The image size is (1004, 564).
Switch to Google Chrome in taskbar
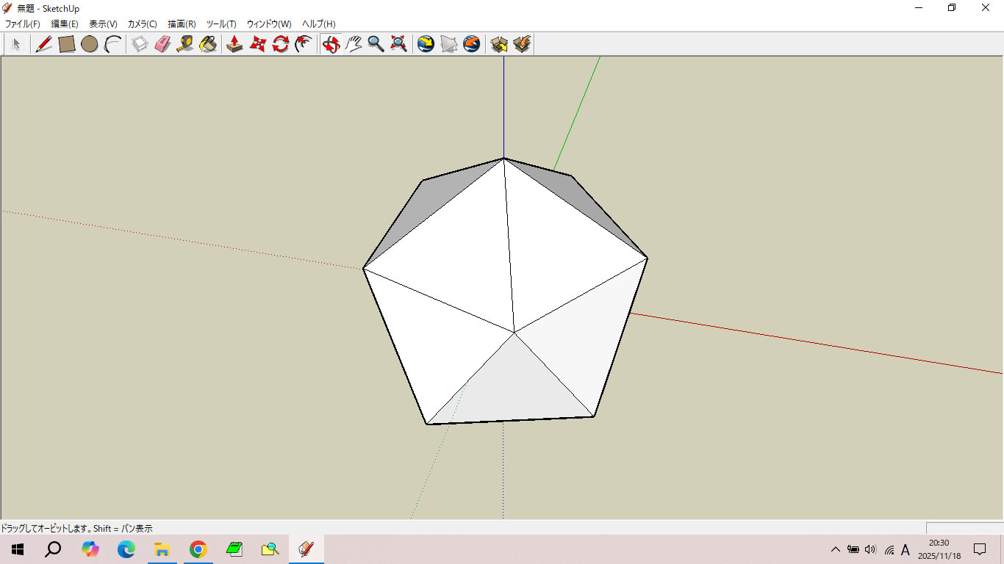198,549
